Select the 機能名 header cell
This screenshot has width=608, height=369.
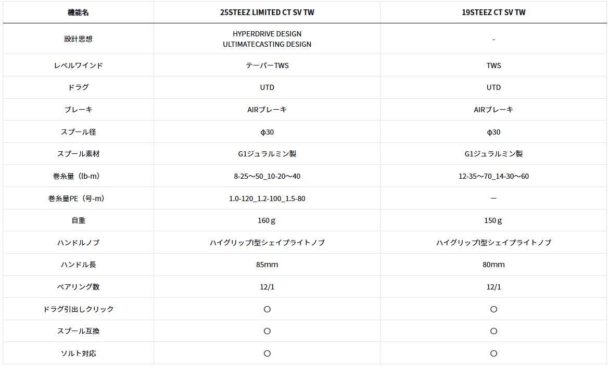[78, 12]
